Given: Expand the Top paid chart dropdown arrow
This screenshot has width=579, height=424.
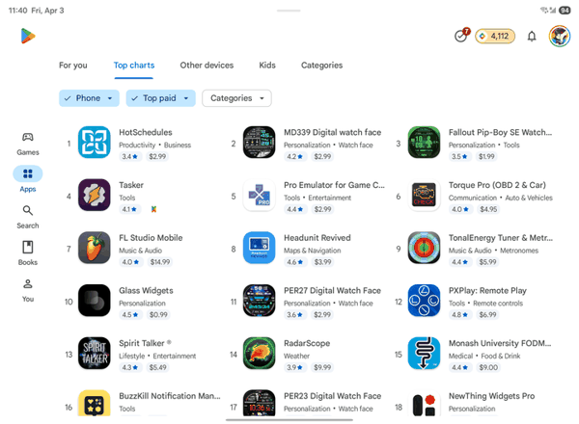Looking at the screenshot, I should [x=186, y=98].
